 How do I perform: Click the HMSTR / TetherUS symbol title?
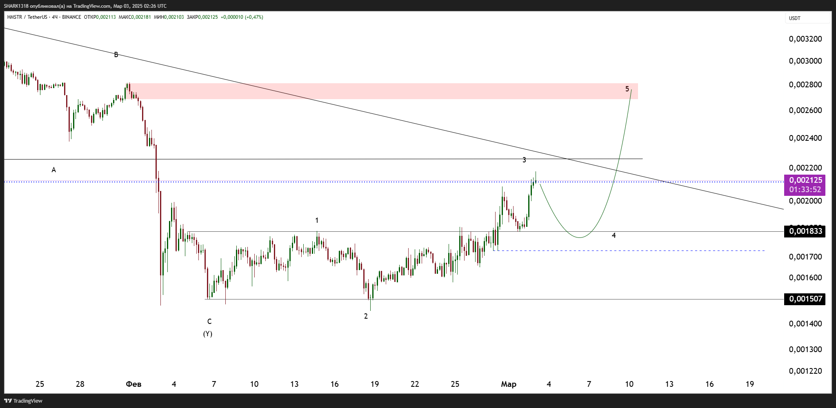[27, 17]
